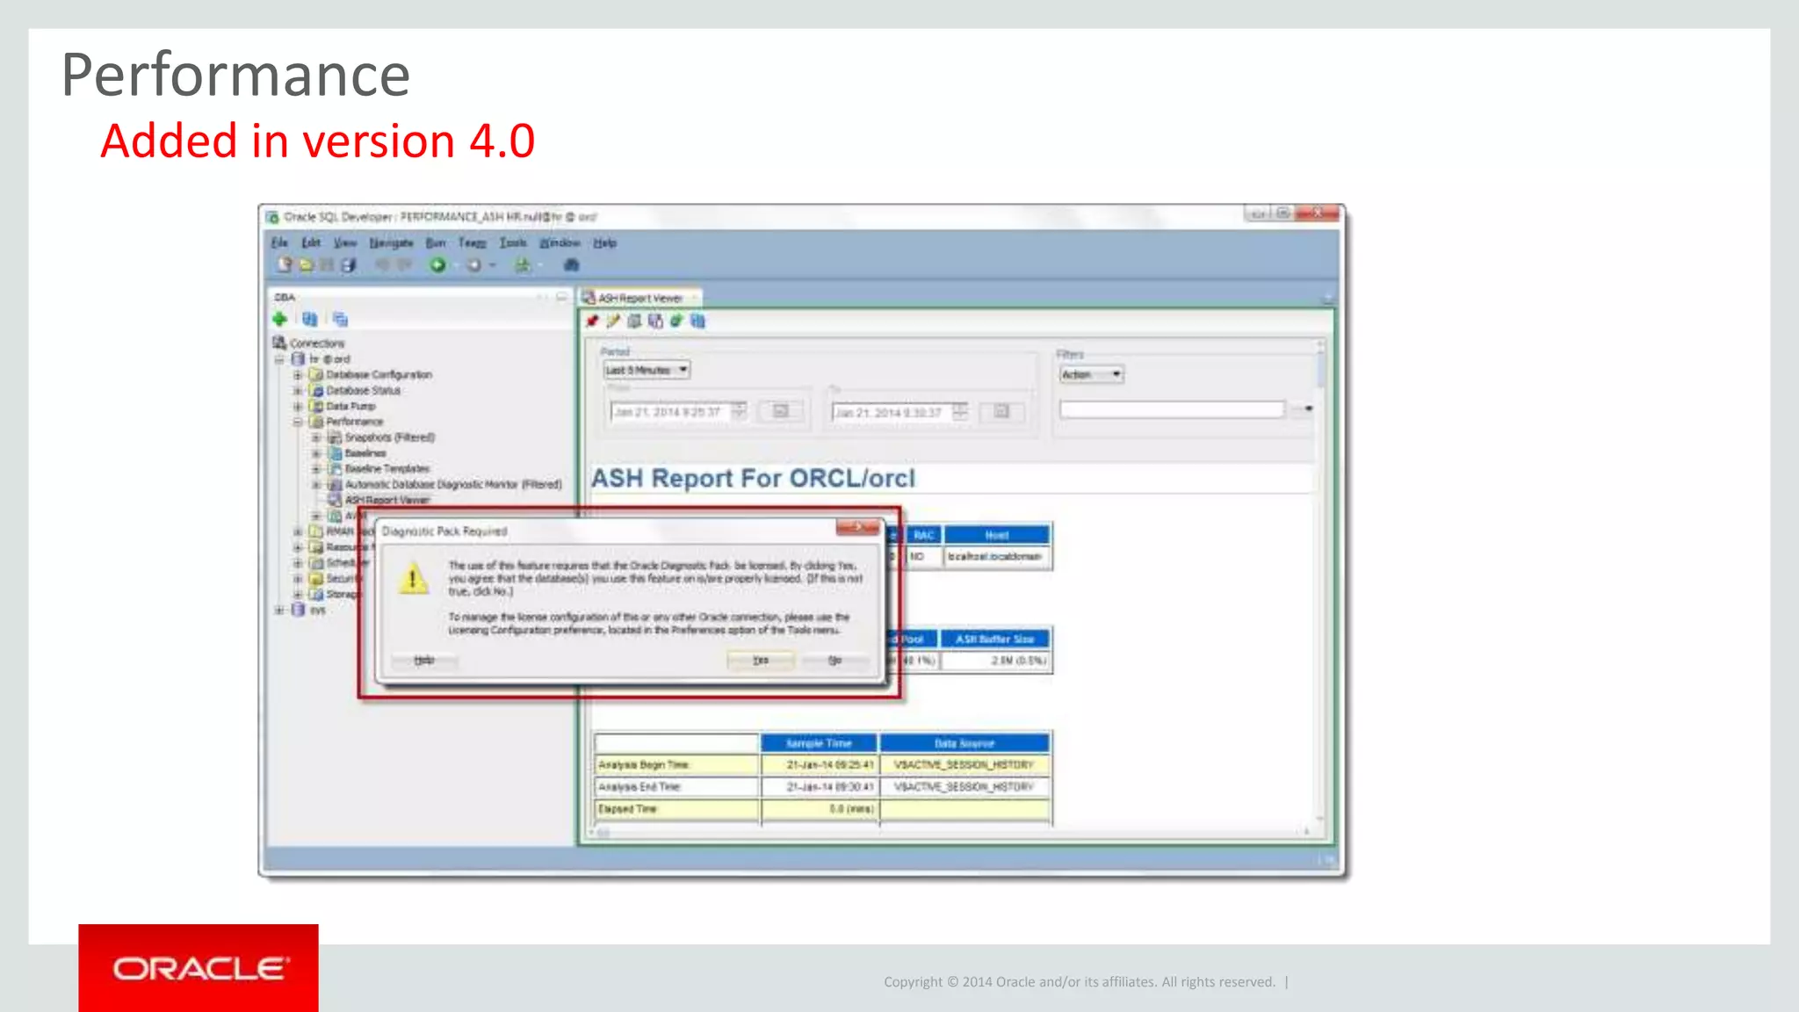
Task: Select the Connections root node icon
Action: (x=279, y=343)
